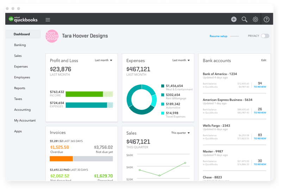Go to My Accountant in sidebar
Image resolution: width=281 pixels, height=190 pixels.
25,121
